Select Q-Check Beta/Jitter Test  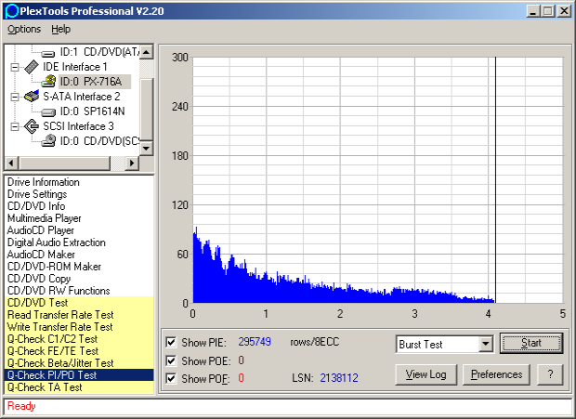click(79, 363)
